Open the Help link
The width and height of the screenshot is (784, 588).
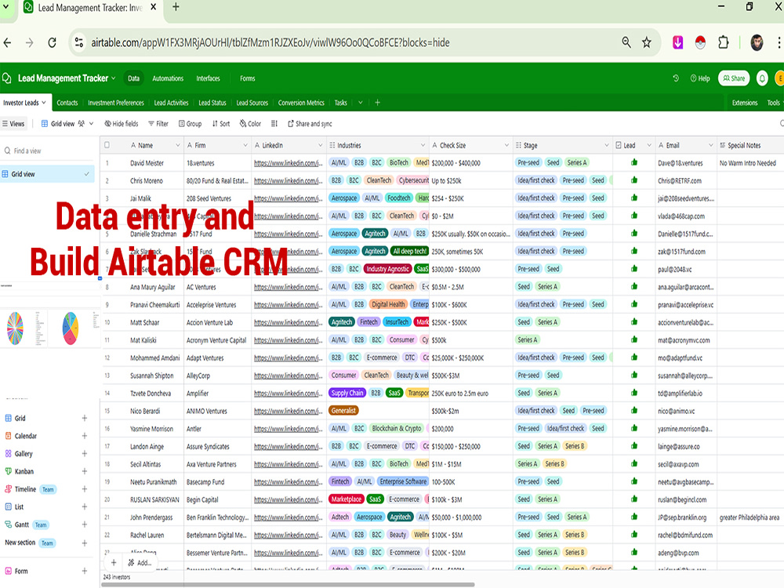point(700,78)
